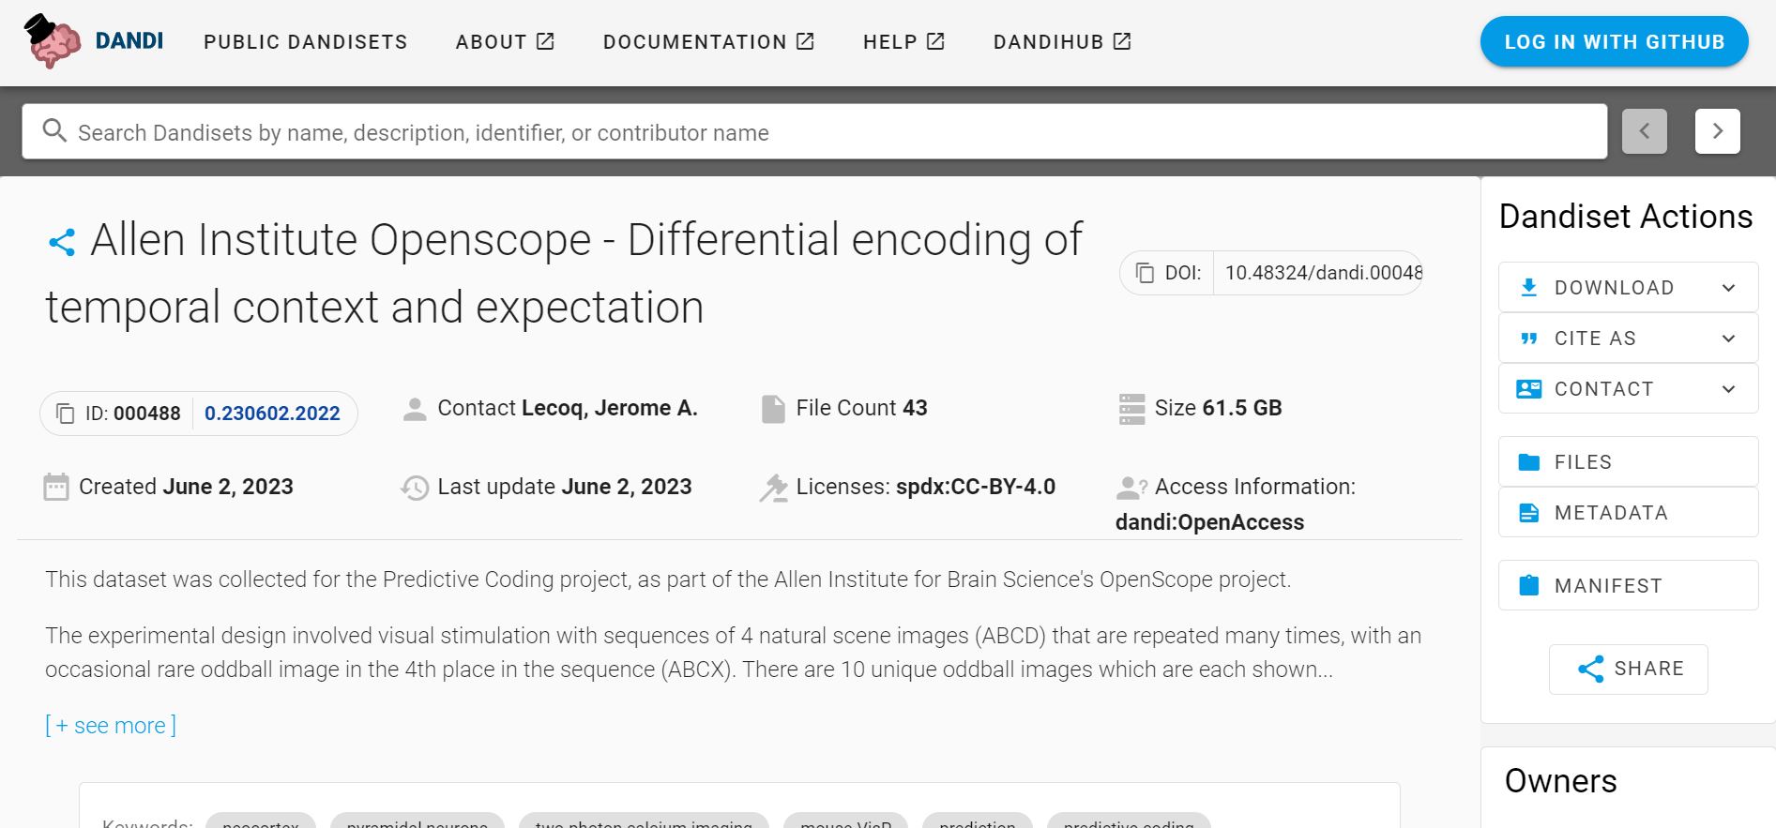Screen dimensions: 1776x828
Task: Click the Size storage icon
Action: [1132, 409]
